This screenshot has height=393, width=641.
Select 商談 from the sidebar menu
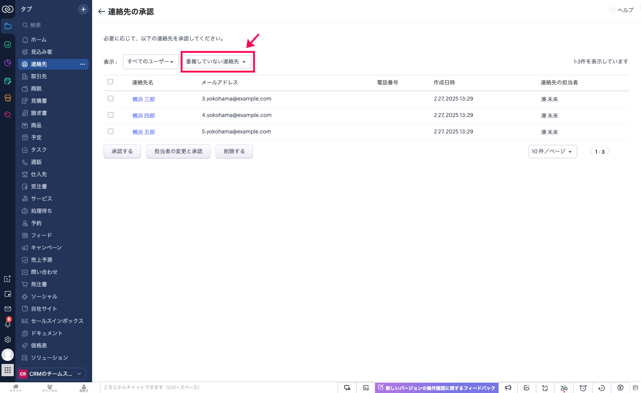point(36,89)
